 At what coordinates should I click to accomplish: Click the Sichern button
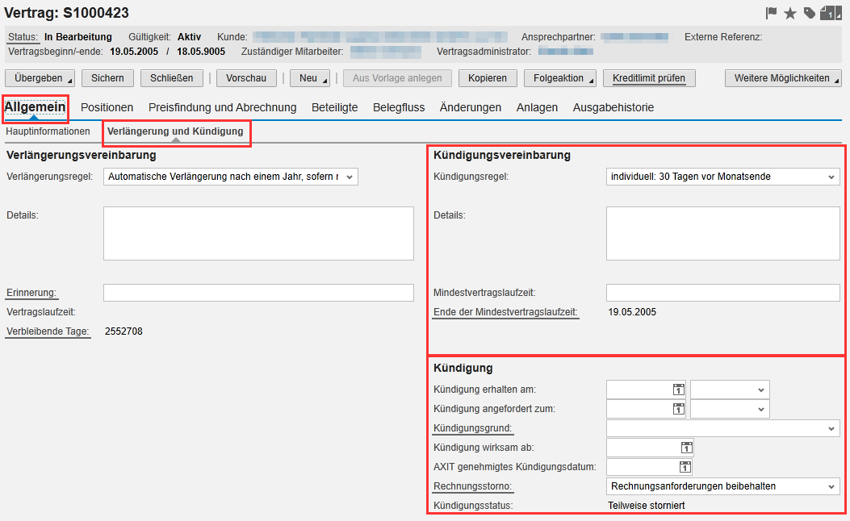click(107, 78)
